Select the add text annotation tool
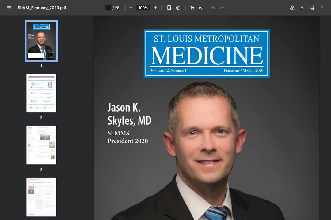The height and width of the screenshot is (220, 331). [192, 8]
